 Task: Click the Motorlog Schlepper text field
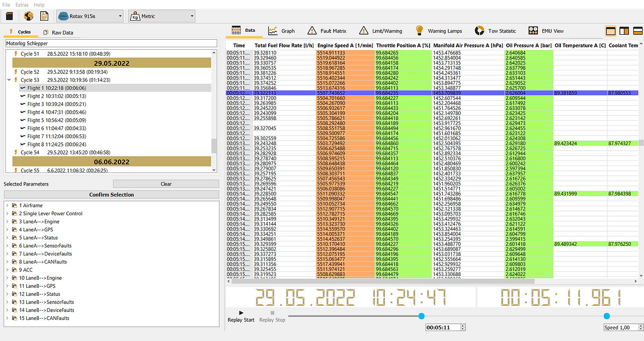111,44
